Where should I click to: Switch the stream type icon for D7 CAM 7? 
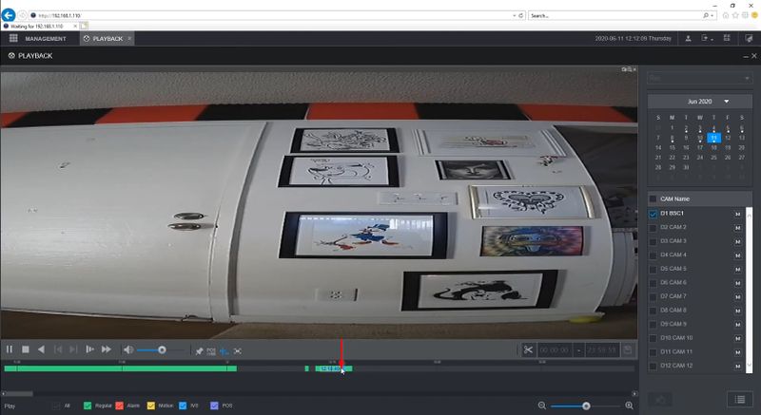(x=738, y=297)
